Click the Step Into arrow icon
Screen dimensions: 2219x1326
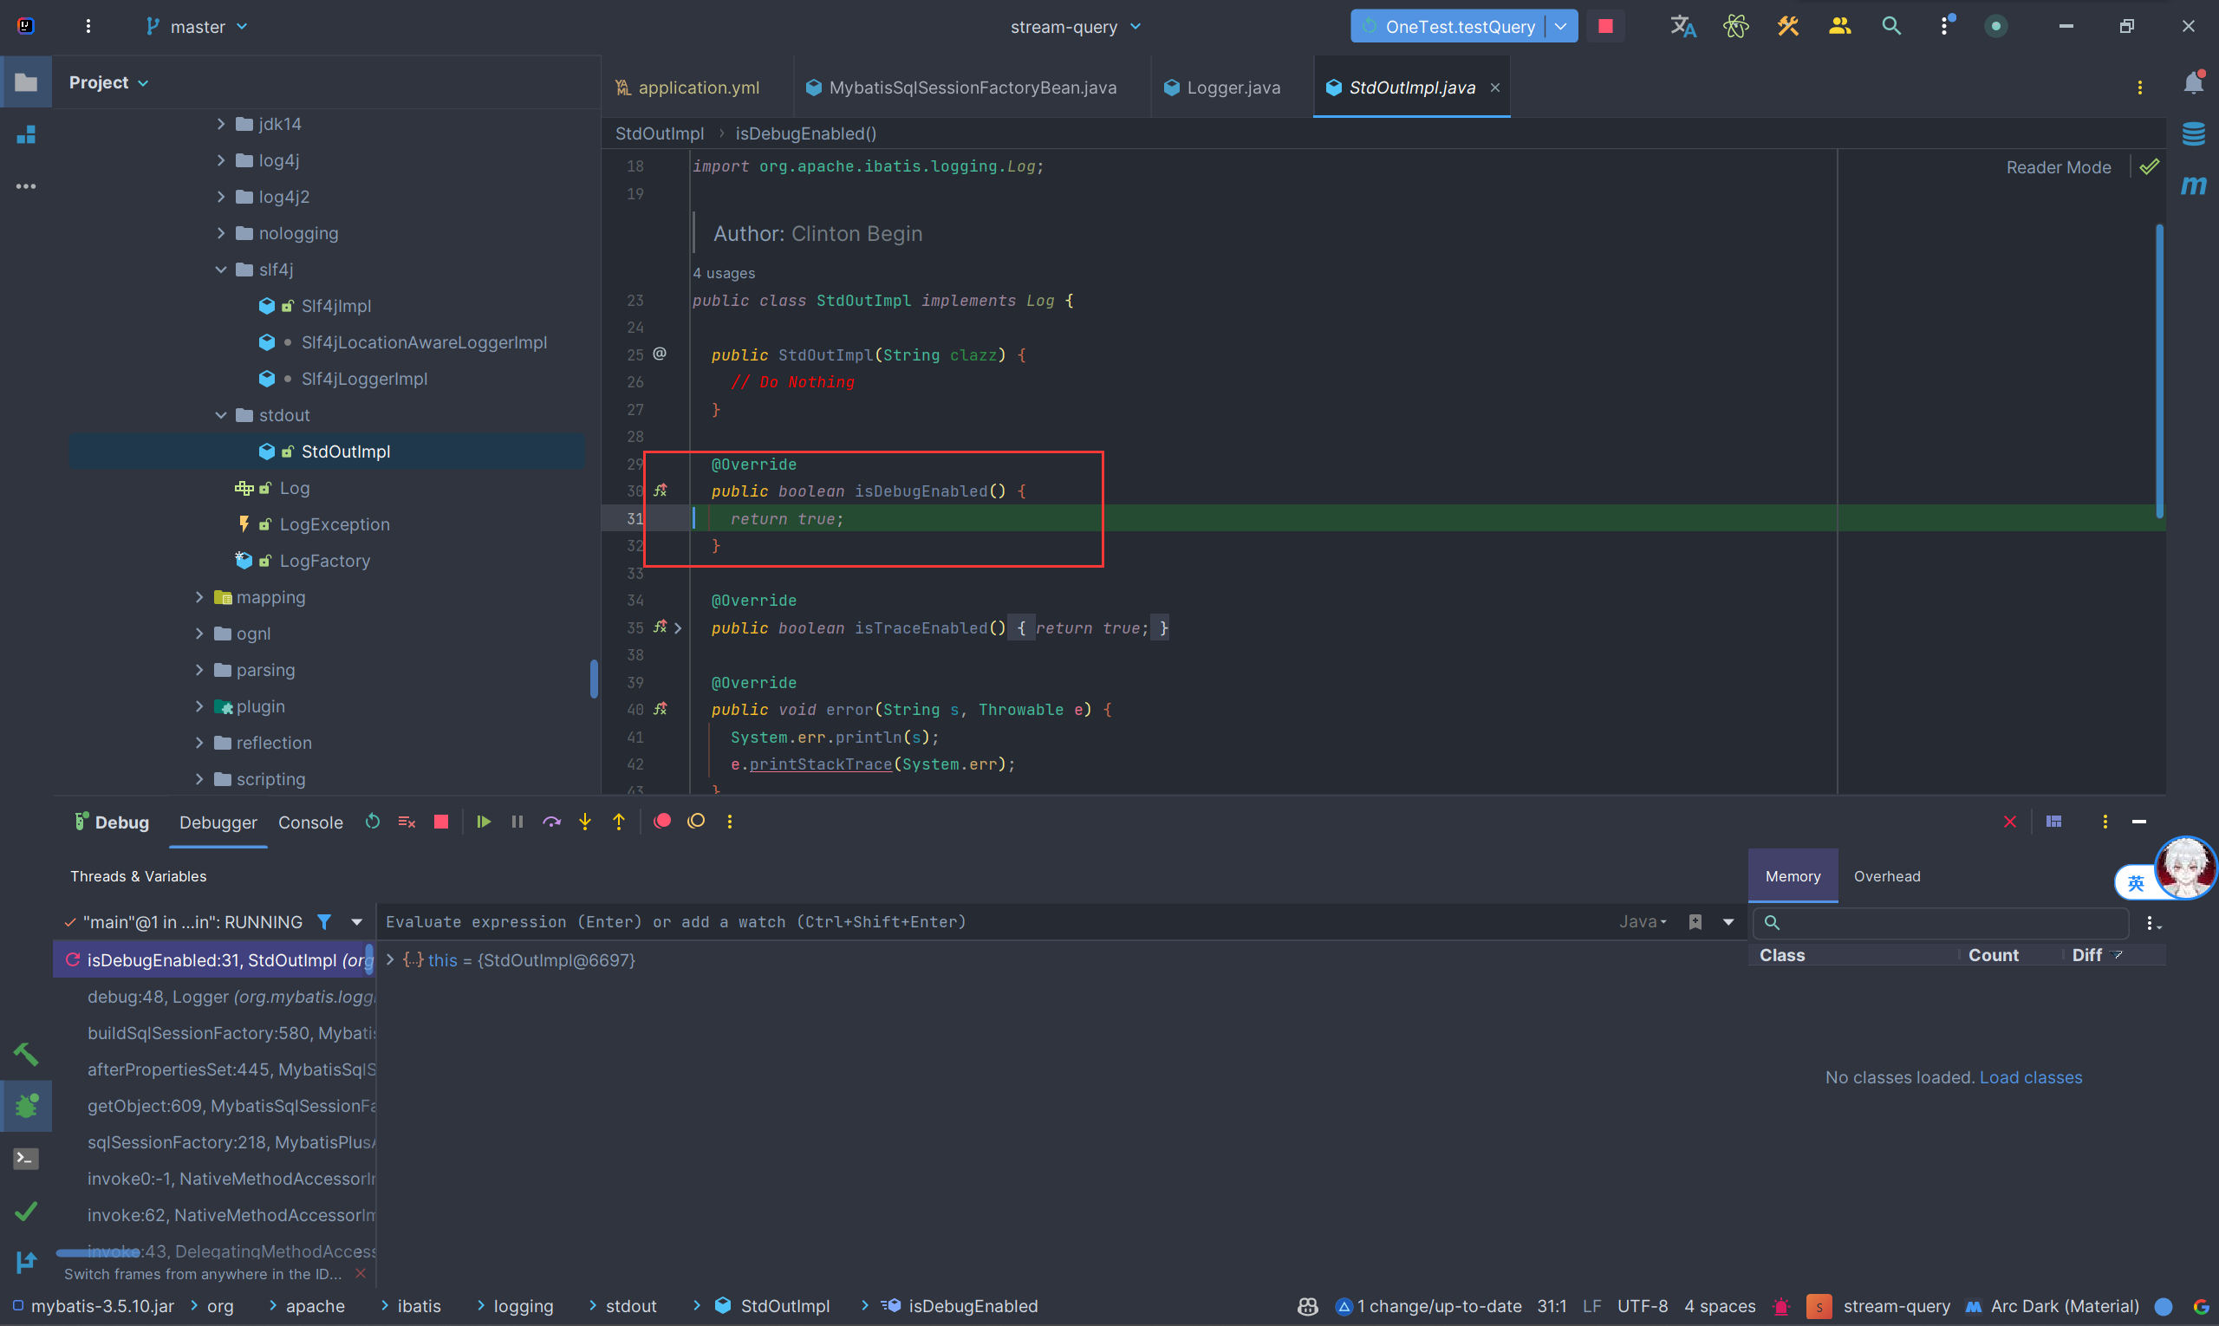coord(584,822)
